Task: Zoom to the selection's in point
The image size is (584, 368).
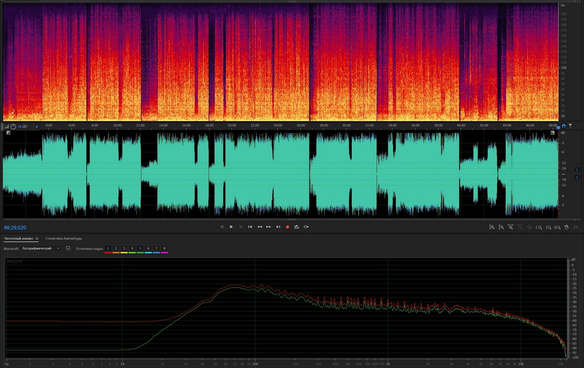Action: pos(539,227)
